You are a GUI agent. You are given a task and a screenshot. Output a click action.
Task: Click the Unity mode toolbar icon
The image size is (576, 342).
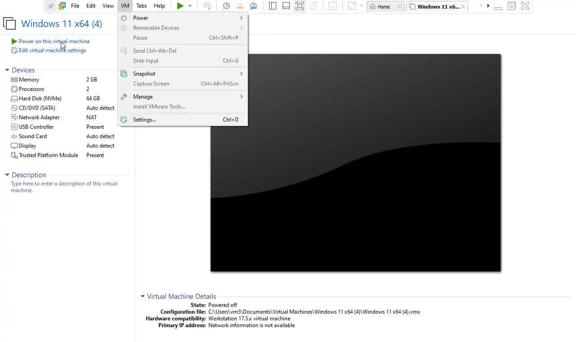(x=313, y=6)
